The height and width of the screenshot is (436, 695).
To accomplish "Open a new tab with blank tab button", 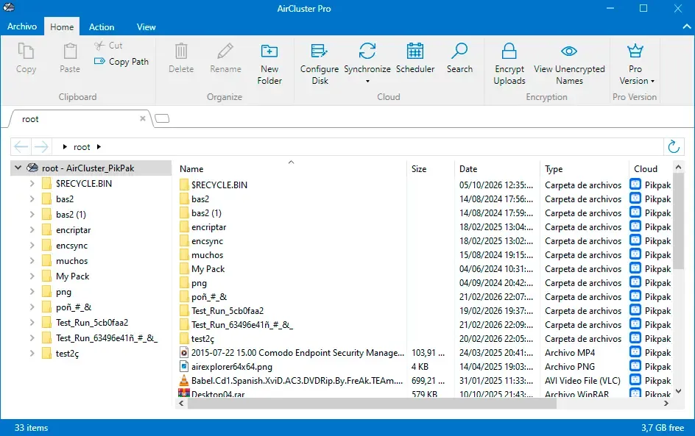I will [162, 118].
